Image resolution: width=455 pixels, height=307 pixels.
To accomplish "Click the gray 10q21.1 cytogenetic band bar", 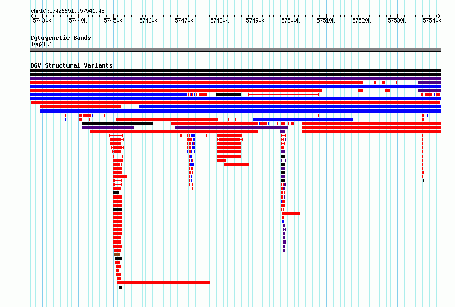I will coord(235,50).
